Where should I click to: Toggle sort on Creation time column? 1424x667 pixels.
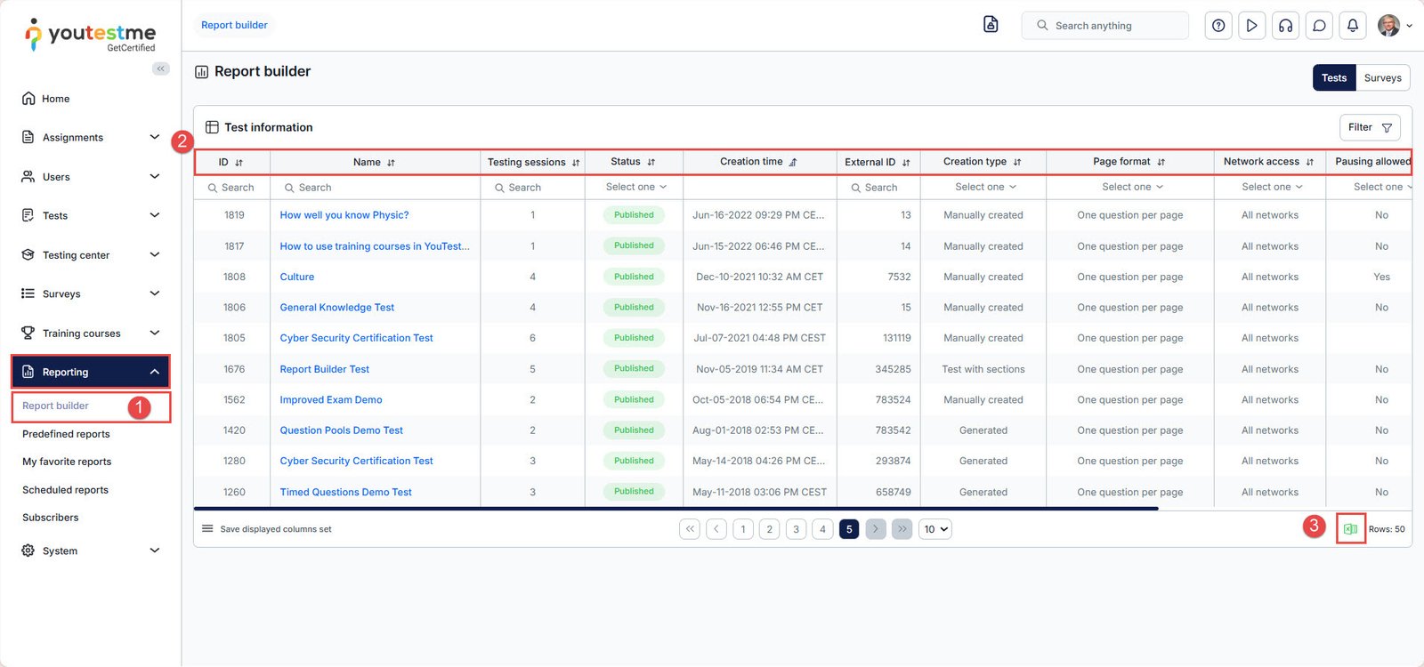793,163
